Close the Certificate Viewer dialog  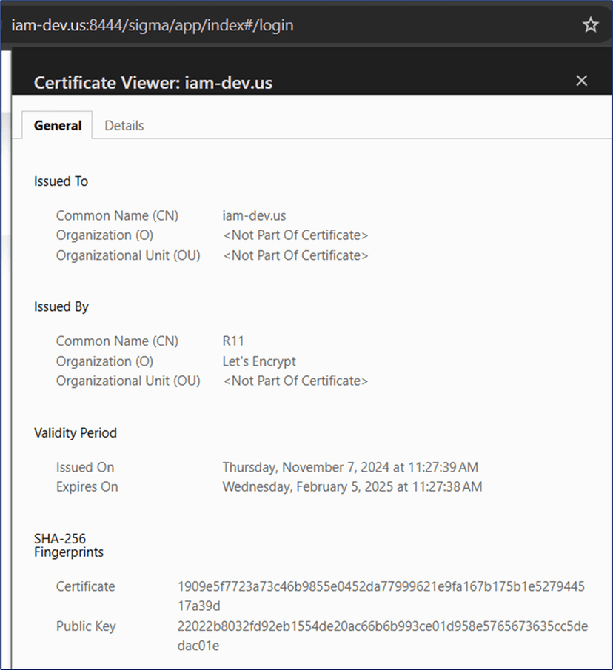pos(581,81)
